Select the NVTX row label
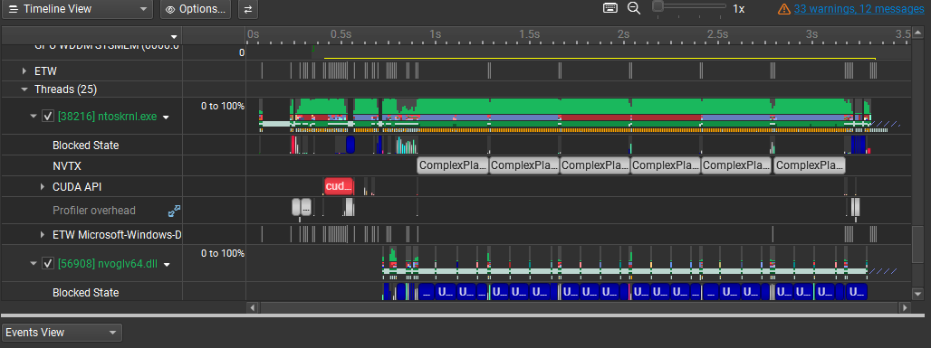Viewport: 931px width, 348px height. click(x=66, y=166)
